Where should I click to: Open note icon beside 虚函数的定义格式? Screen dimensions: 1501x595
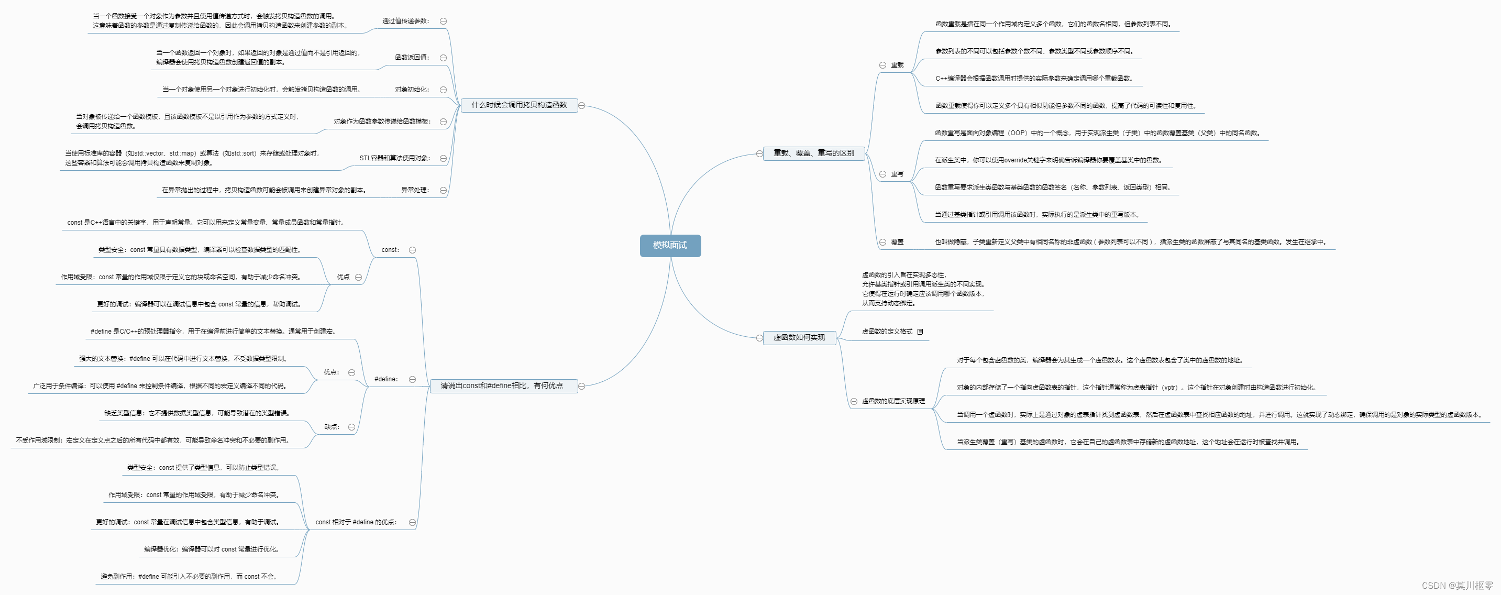click(920, 332)
